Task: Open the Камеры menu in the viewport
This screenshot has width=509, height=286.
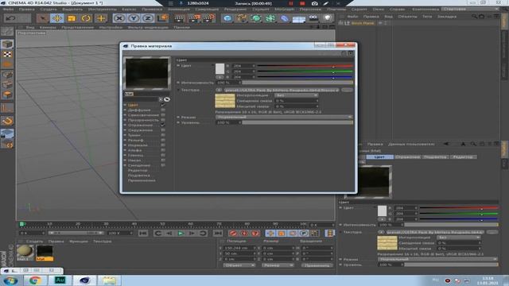Action: 48,27
